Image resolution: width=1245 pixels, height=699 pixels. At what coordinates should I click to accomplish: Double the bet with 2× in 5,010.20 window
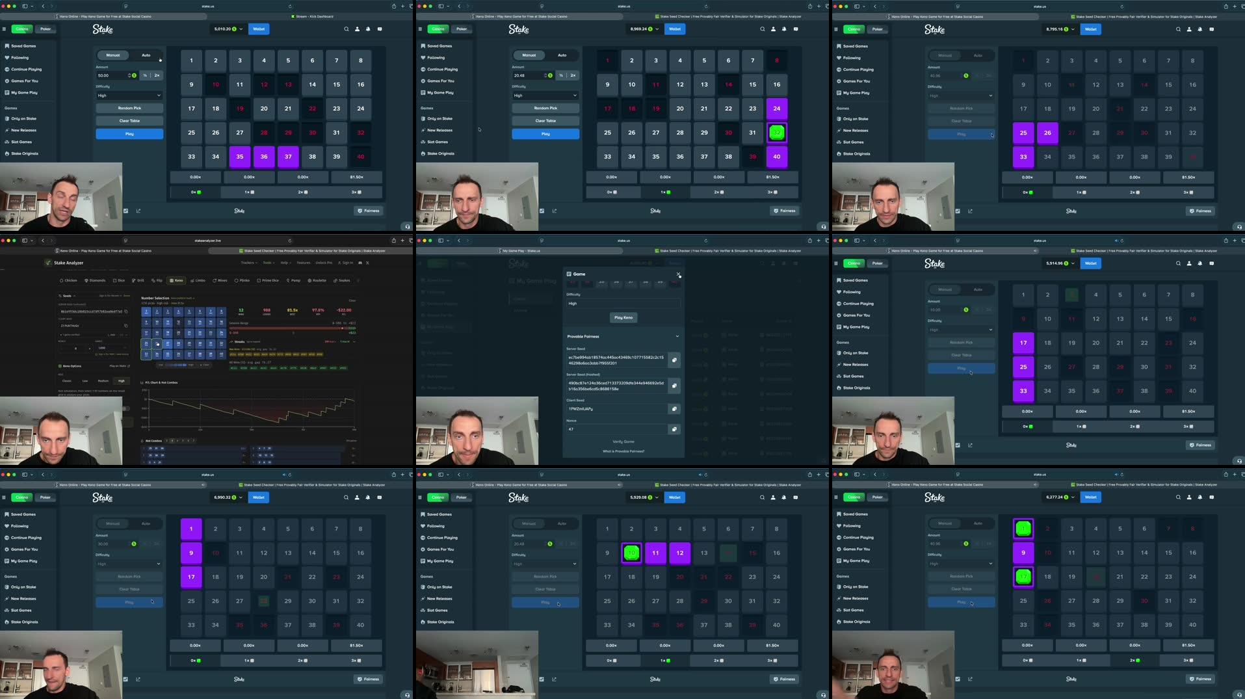157,75
